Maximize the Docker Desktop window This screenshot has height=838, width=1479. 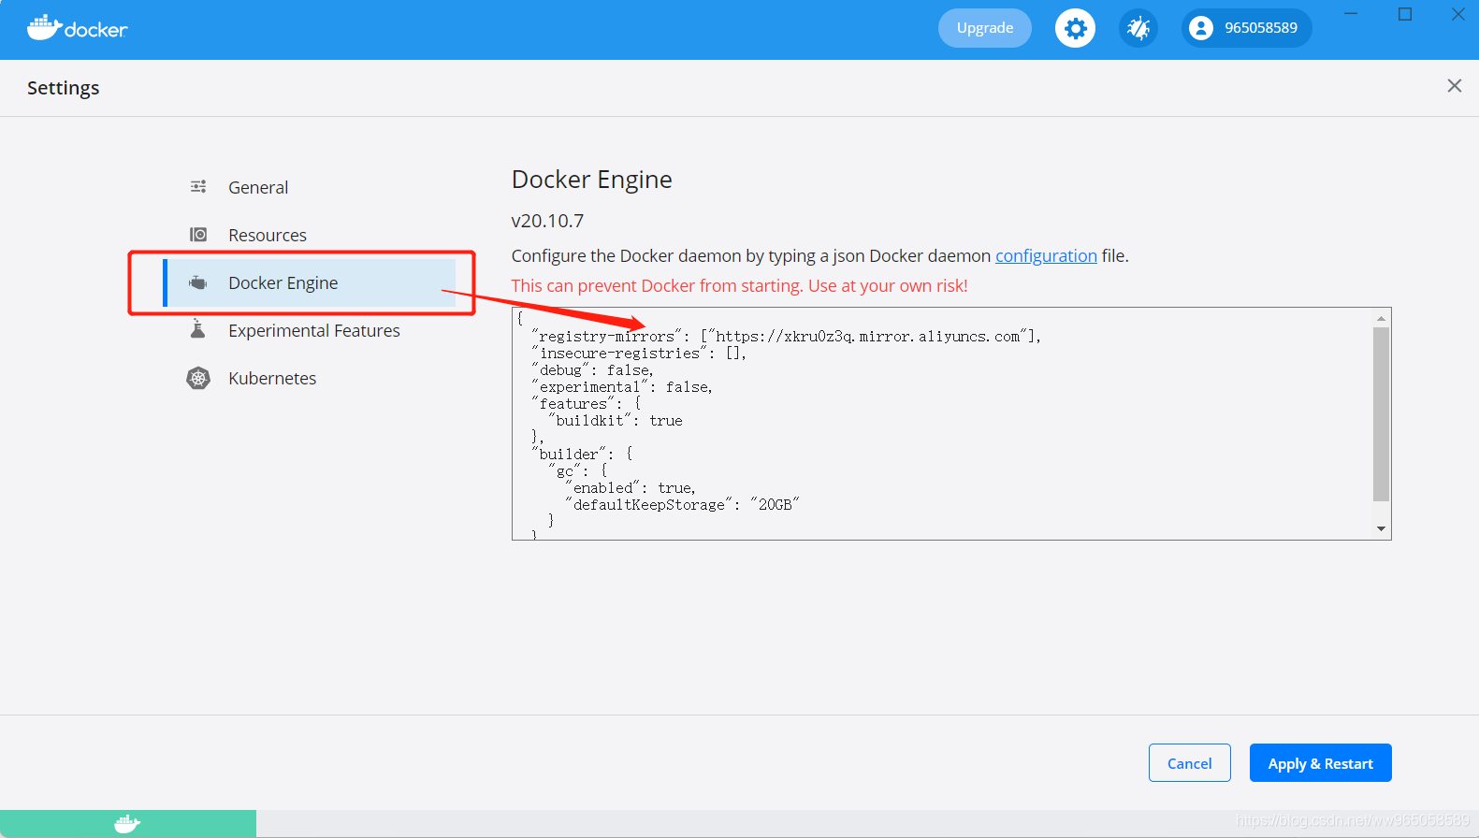point(1405,14)
